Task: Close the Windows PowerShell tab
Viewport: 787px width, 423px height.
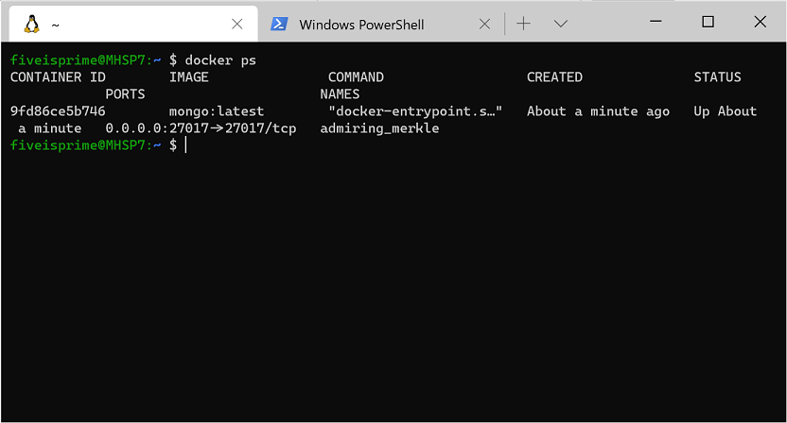Action: (x=483, y=24)
